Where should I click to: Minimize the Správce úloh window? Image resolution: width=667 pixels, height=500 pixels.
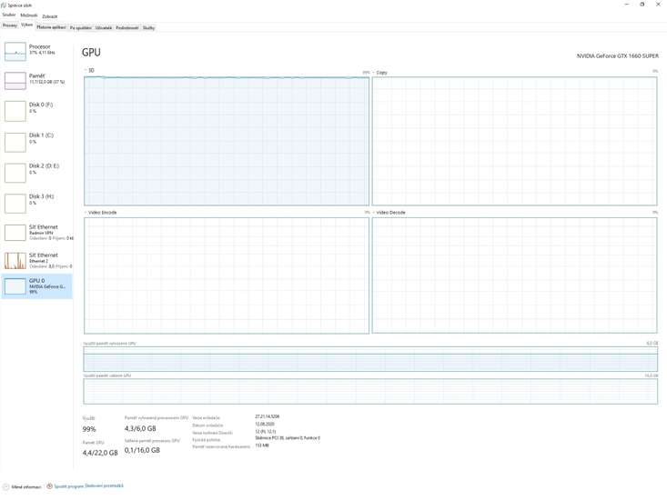(x=627, y=5)
